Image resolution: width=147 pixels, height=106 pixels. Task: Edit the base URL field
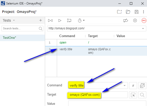97,28
